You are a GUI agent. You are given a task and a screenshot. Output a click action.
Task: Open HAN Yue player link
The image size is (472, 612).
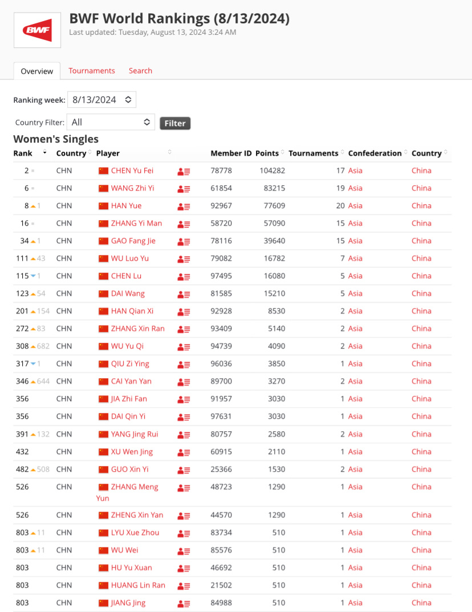[127, 206]
